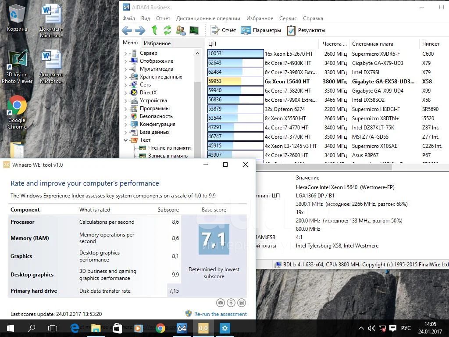
Task: Select the 4x Core i7-4770 HT row
Action: coord(327,128)
